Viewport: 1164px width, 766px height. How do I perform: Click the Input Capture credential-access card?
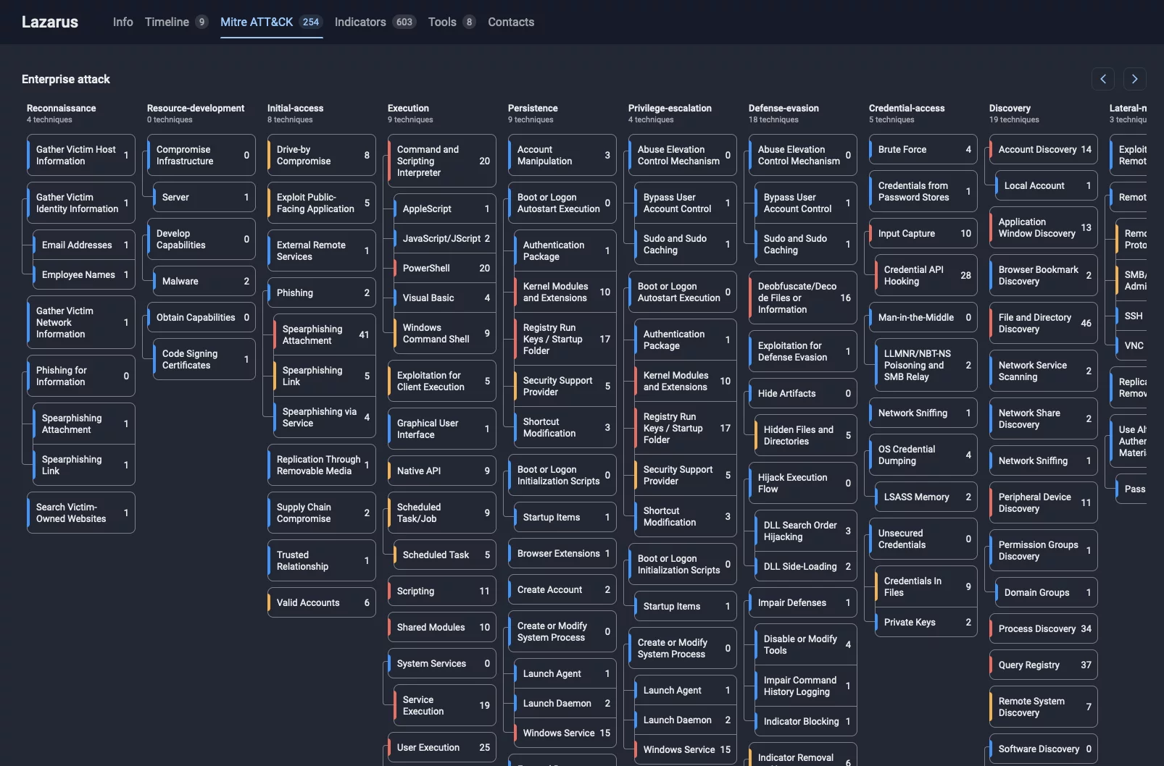[921, 233]
